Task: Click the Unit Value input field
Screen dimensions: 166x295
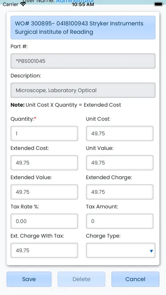Action: 119,163
